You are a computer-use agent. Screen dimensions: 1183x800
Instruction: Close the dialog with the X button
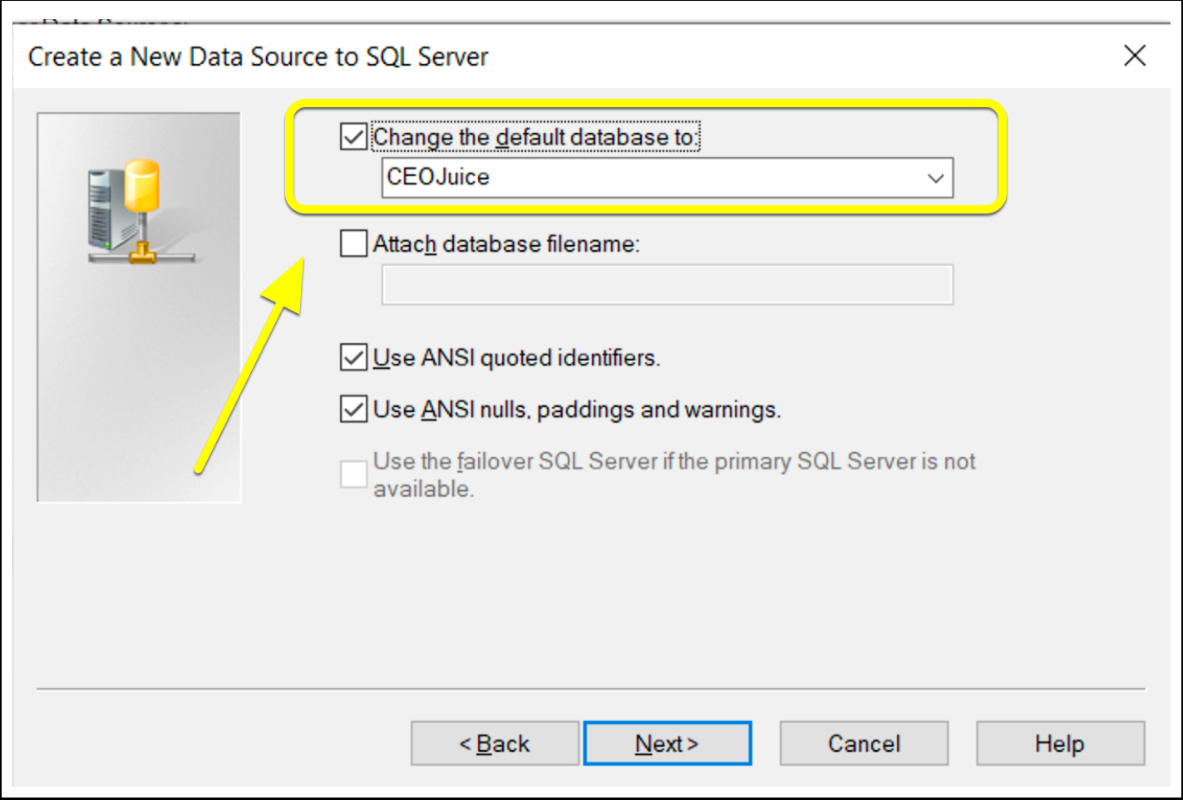1135,56
